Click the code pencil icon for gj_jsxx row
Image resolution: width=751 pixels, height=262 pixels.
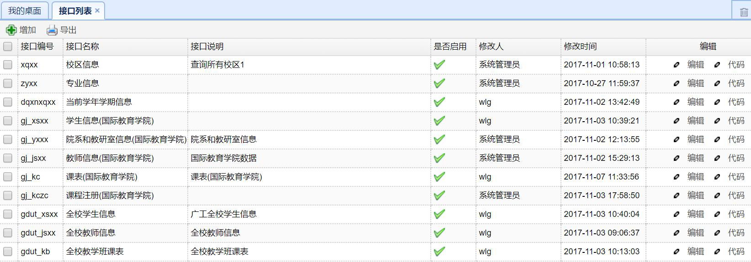click(717, 158)
